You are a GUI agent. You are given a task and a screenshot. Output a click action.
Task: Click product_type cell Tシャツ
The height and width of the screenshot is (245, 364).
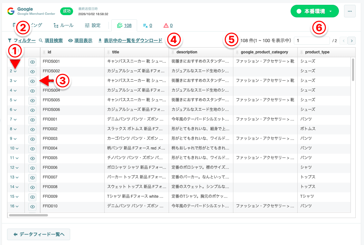(x=307, y=196)
